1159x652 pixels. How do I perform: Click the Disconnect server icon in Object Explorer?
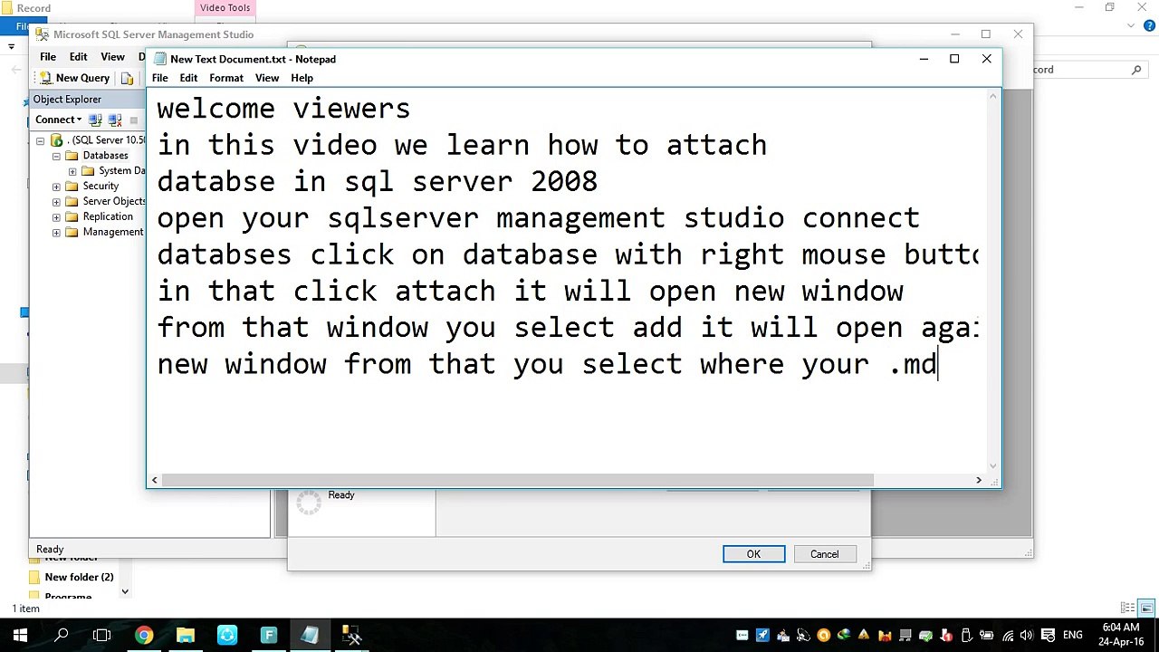click(115, 120)
